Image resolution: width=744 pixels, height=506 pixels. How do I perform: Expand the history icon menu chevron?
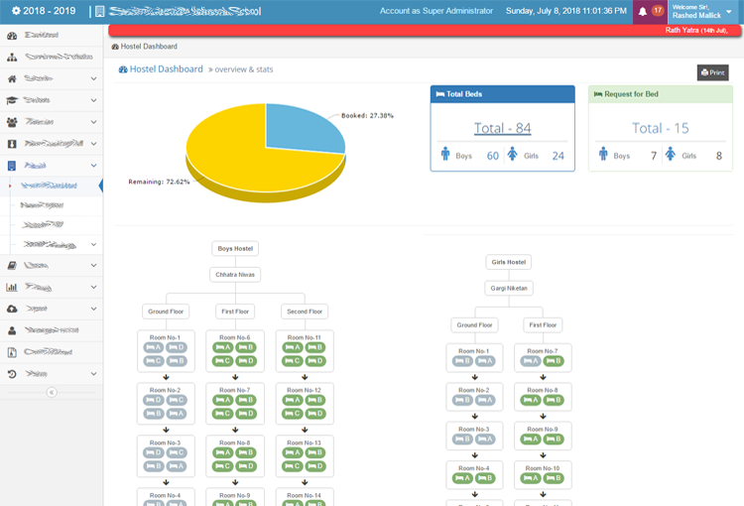click(93, 374)
